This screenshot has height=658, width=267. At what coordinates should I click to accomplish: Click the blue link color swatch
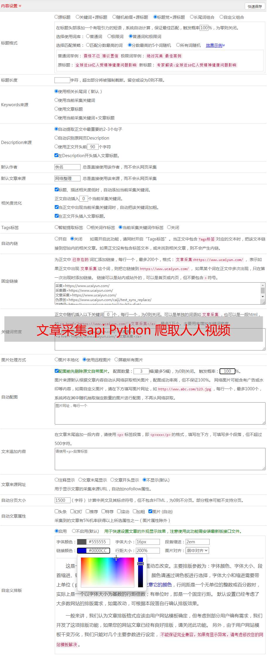[82, 551]
